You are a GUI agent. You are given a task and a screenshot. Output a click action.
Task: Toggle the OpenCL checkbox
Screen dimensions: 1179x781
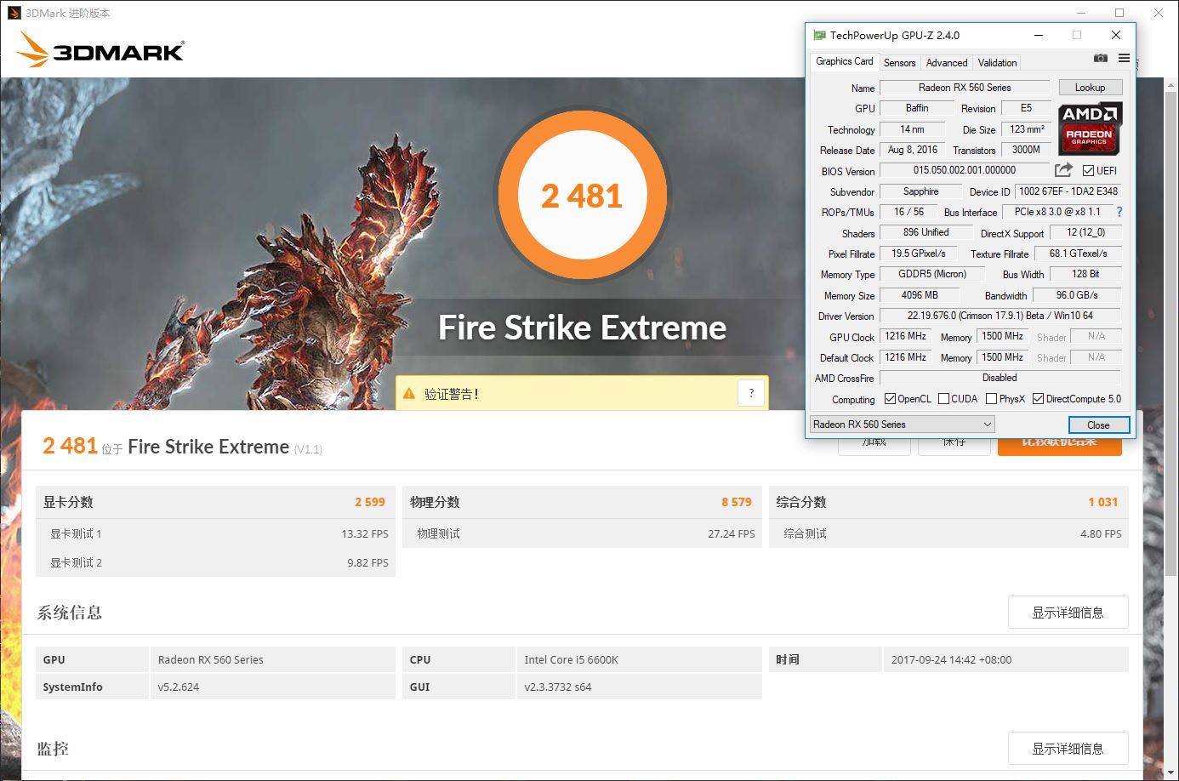(x=890, y=399)
